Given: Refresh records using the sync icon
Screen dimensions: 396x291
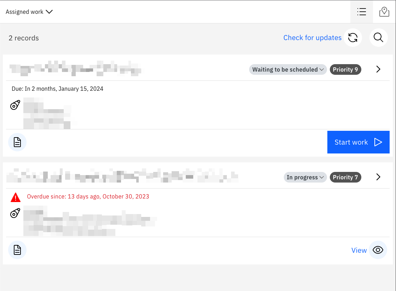Looking at the screenshot, I should tap(353, 38).
